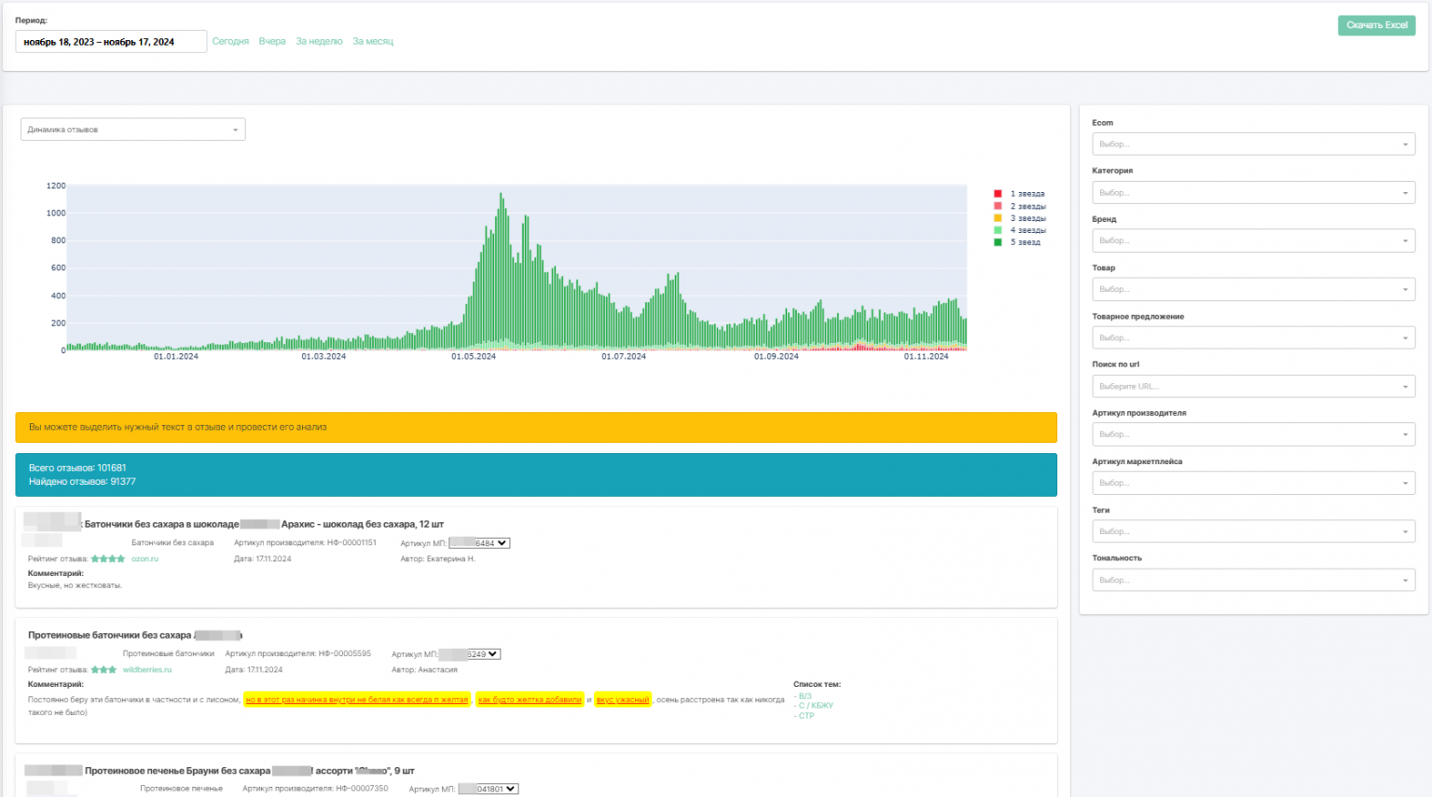The width and height of the screenshot is (1432, 797).
Task: Select the Сегодня period shortcut
Action: pyautogui.click(x=230, y=42)
